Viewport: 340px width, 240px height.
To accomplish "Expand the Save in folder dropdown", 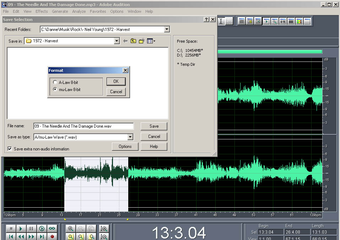I will coord(117,41).
